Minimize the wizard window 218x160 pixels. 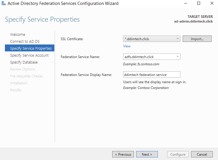pos(186,3)
